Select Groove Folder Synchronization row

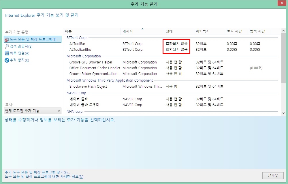(x=172, y=74)
